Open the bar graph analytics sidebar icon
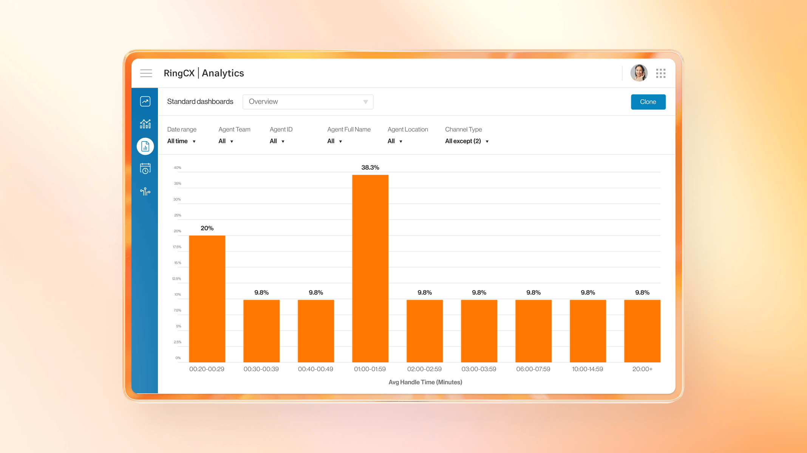Viewport: 807px width, 453px height. 145,124
